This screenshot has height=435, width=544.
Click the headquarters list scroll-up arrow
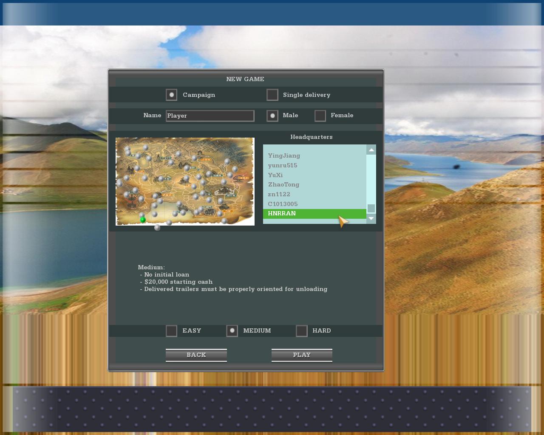(371, 150)
